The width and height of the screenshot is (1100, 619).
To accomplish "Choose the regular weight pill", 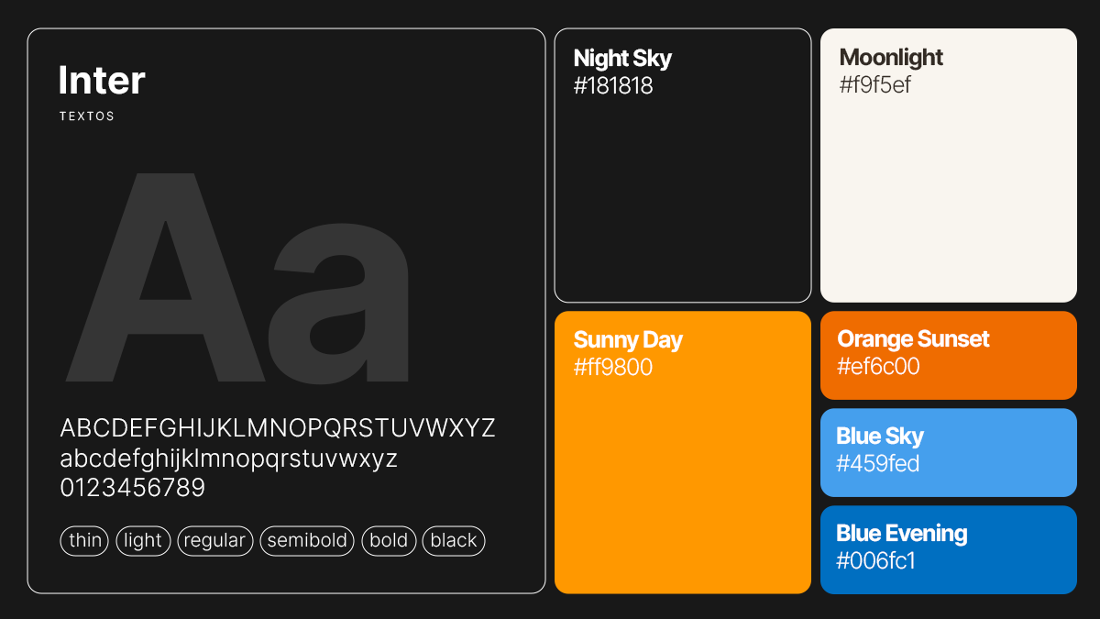I will (x=214, y=541).
